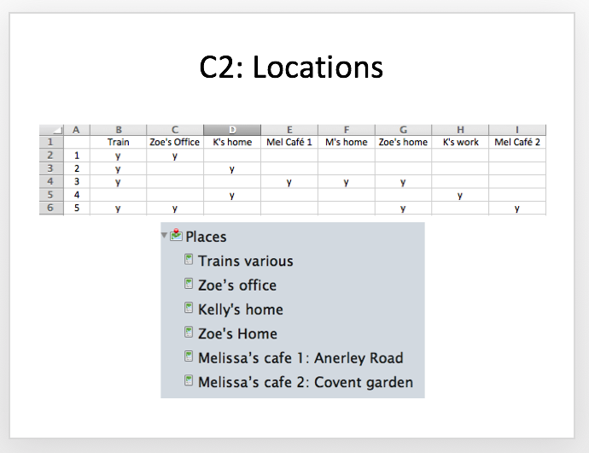Select Melissa's cafe 1: Anerley Road item
589x453 pixels.
tap(300, 358)
